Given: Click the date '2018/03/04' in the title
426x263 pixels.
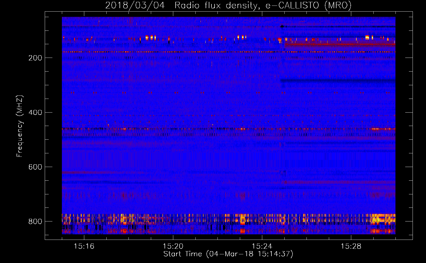Looking at the screenshot, I should [x=135, y=5].
